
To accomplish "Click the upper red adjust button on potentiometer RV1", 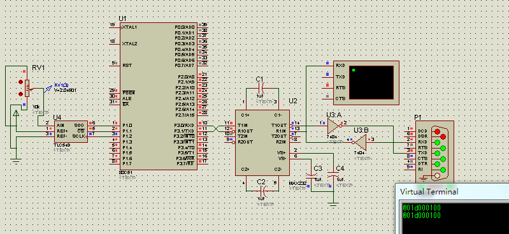I will (20, 82).
